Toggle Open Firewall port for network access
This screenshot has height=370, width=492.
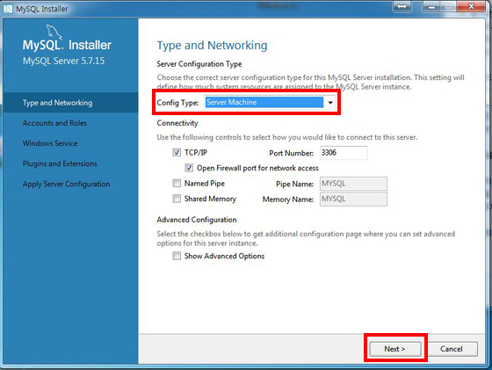189,168
